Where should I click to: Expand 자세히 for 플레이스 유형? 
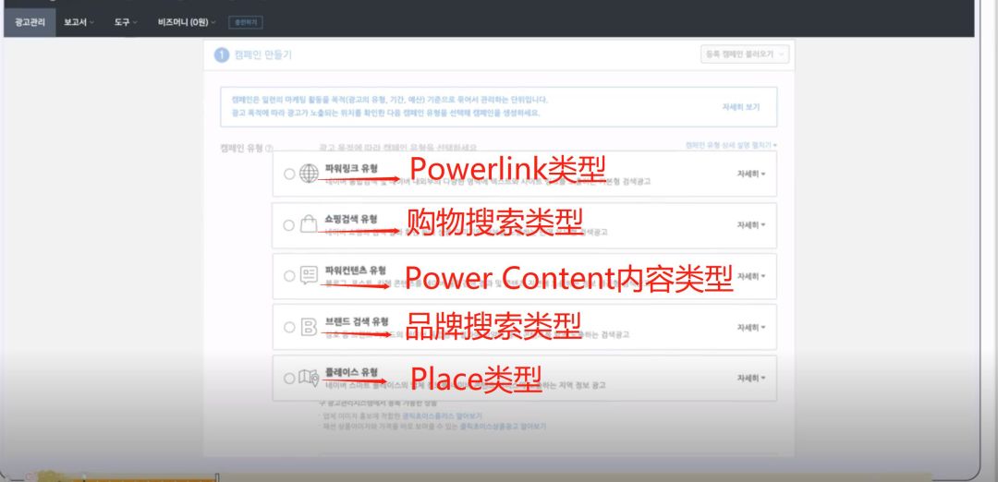click(x=751, y=378)
